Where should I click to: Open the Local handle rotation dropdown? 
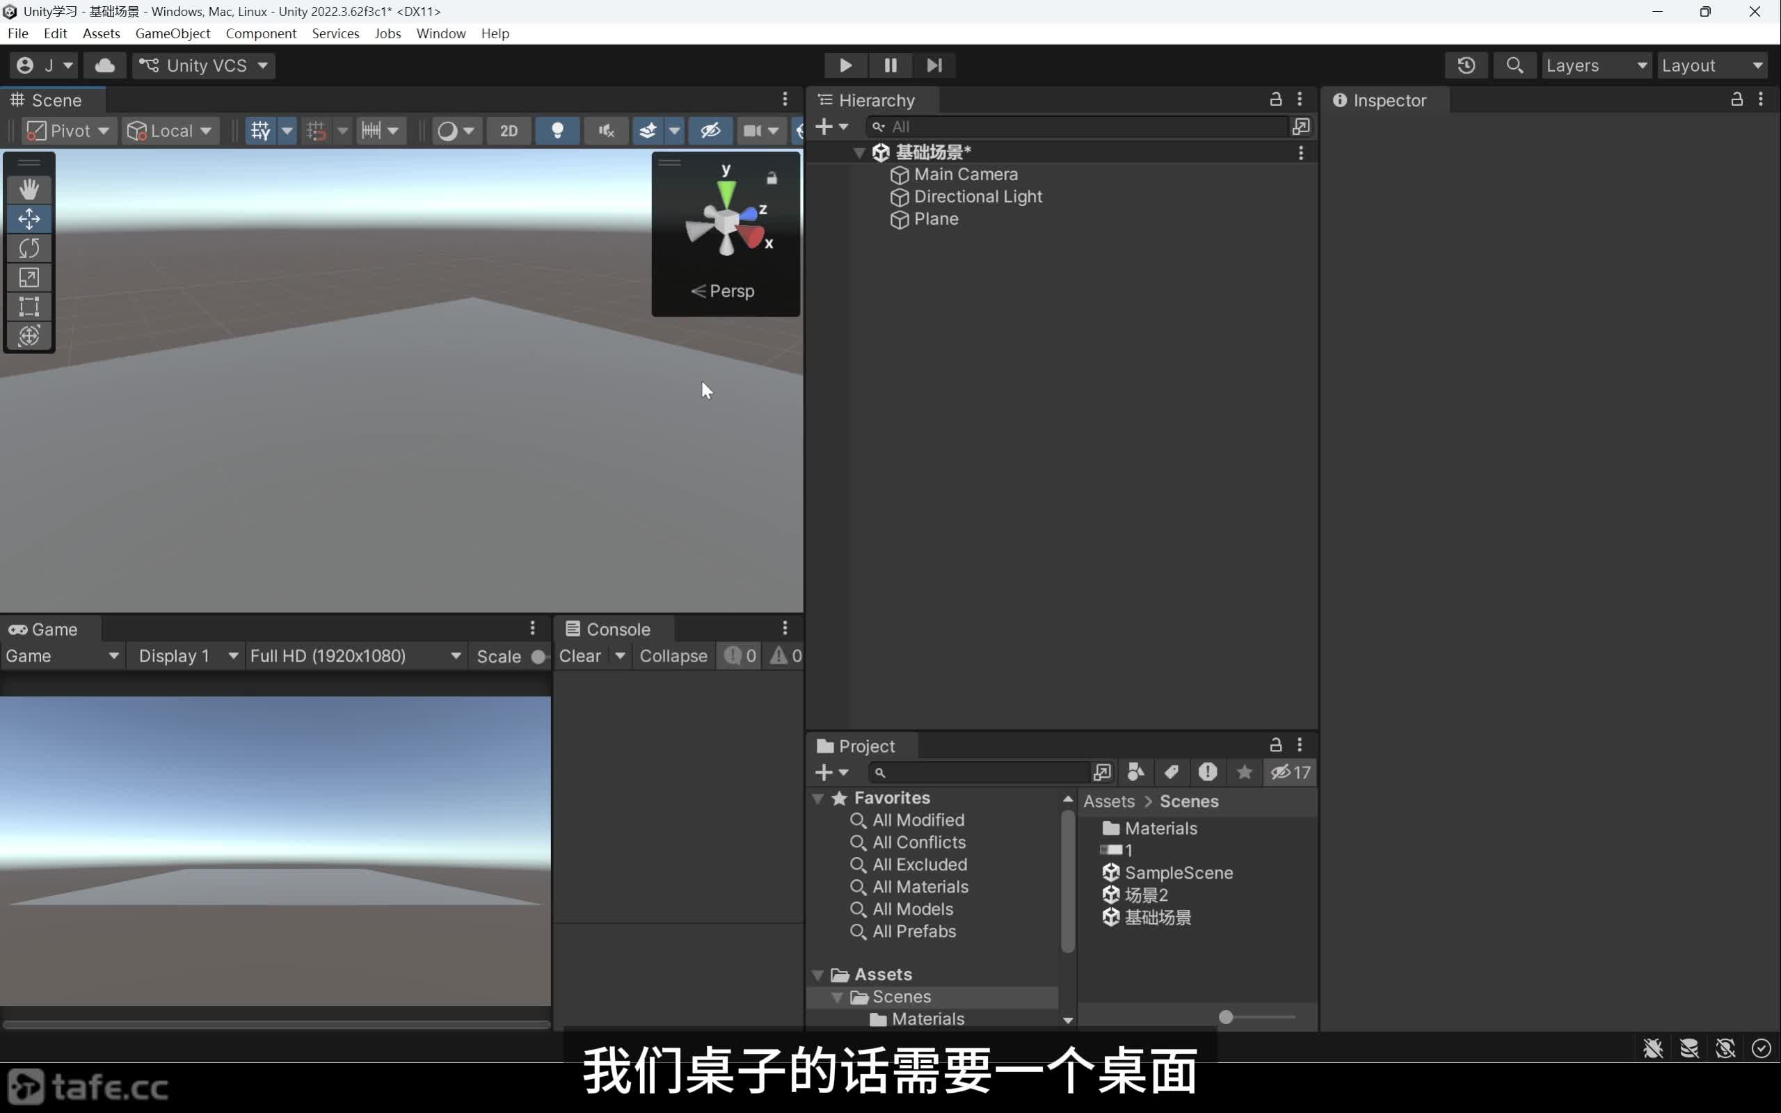point(170,131)
